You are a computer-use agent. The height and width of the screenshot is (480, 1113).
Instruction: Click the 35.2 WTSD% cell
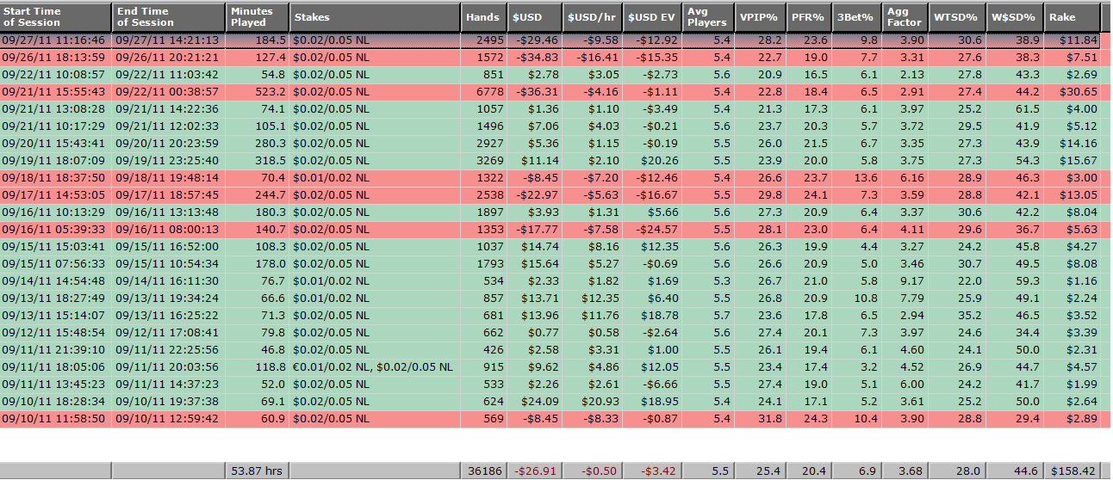pyautogui.click(x=957, y=316)
